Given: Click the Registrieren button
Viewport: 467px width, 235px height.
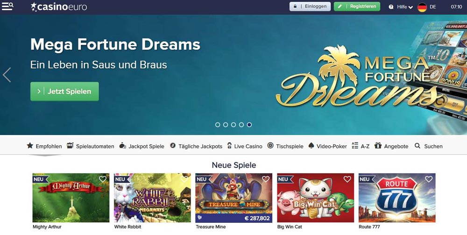Looking at the screenshot, I should (x=357, y=7).
